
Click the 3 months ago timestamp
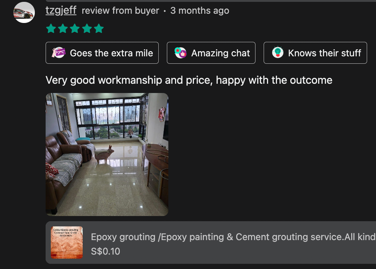coord(200,10)
